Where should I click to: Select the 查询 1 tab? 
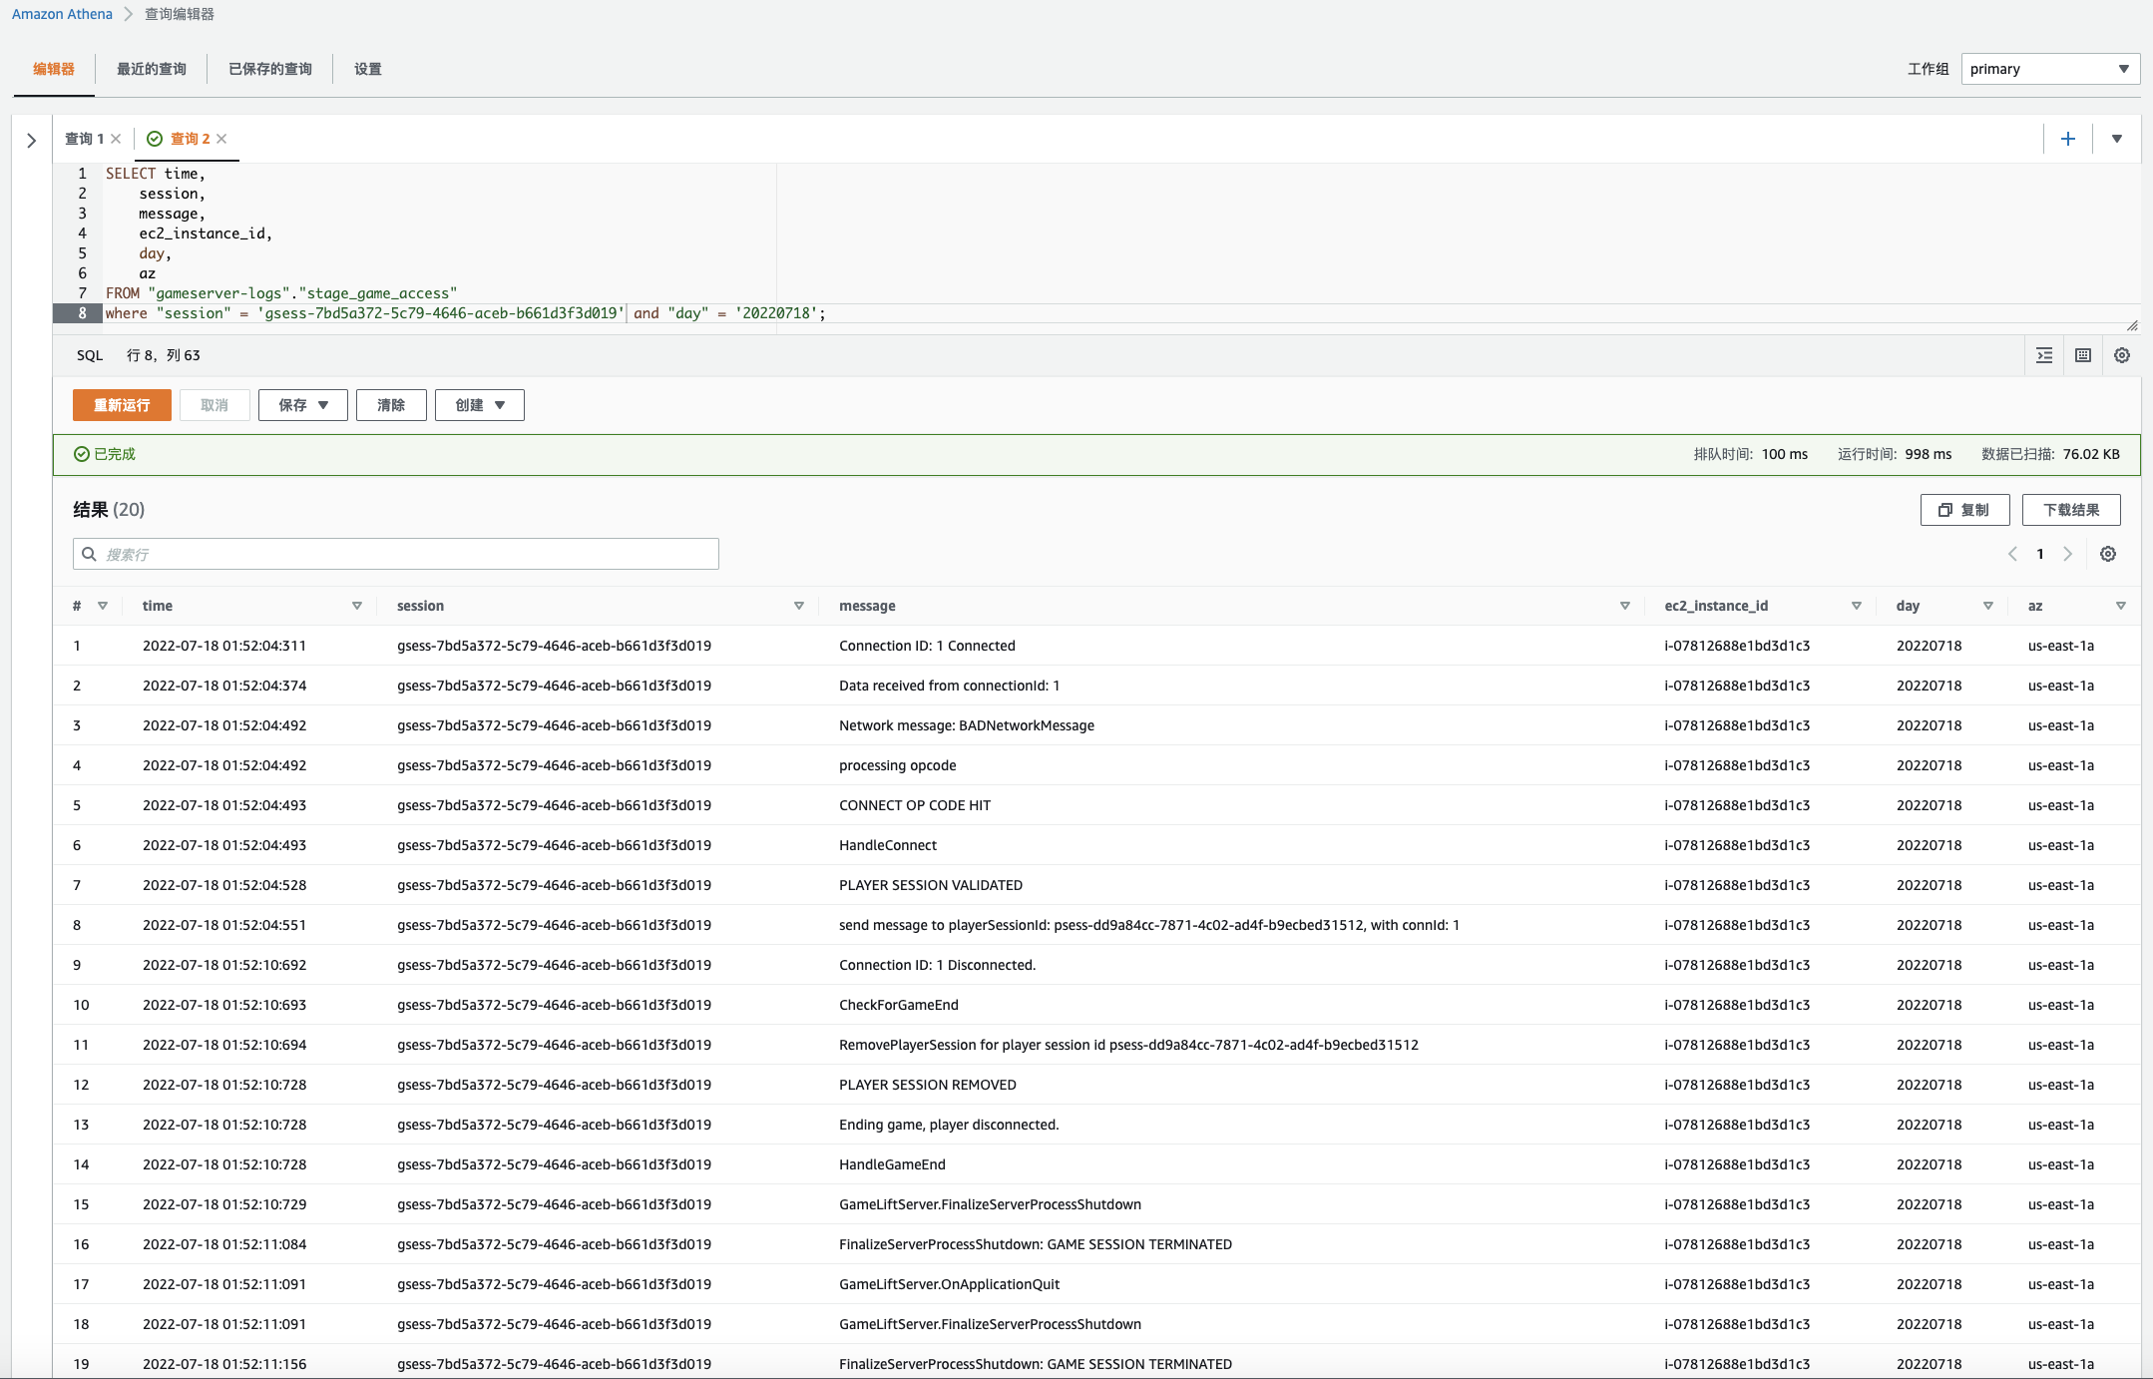[x=84, y=139]
